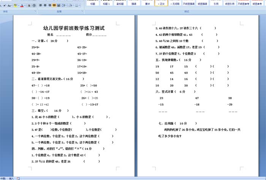The image size is (266, 180).
Task: Click the line 47-( )=18
Action: pos(41,85)
